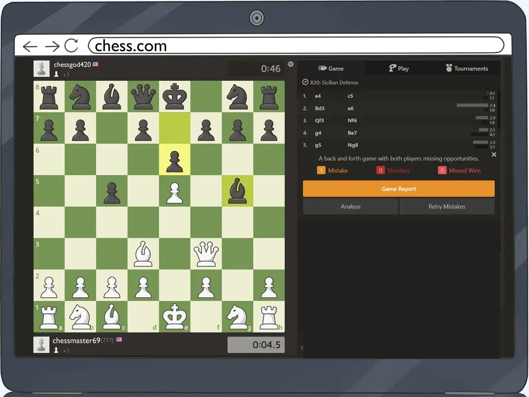Viewport: 529px width, 397px height.
Task: Select move 5. g5 in move list
Action: click(318, 145)
